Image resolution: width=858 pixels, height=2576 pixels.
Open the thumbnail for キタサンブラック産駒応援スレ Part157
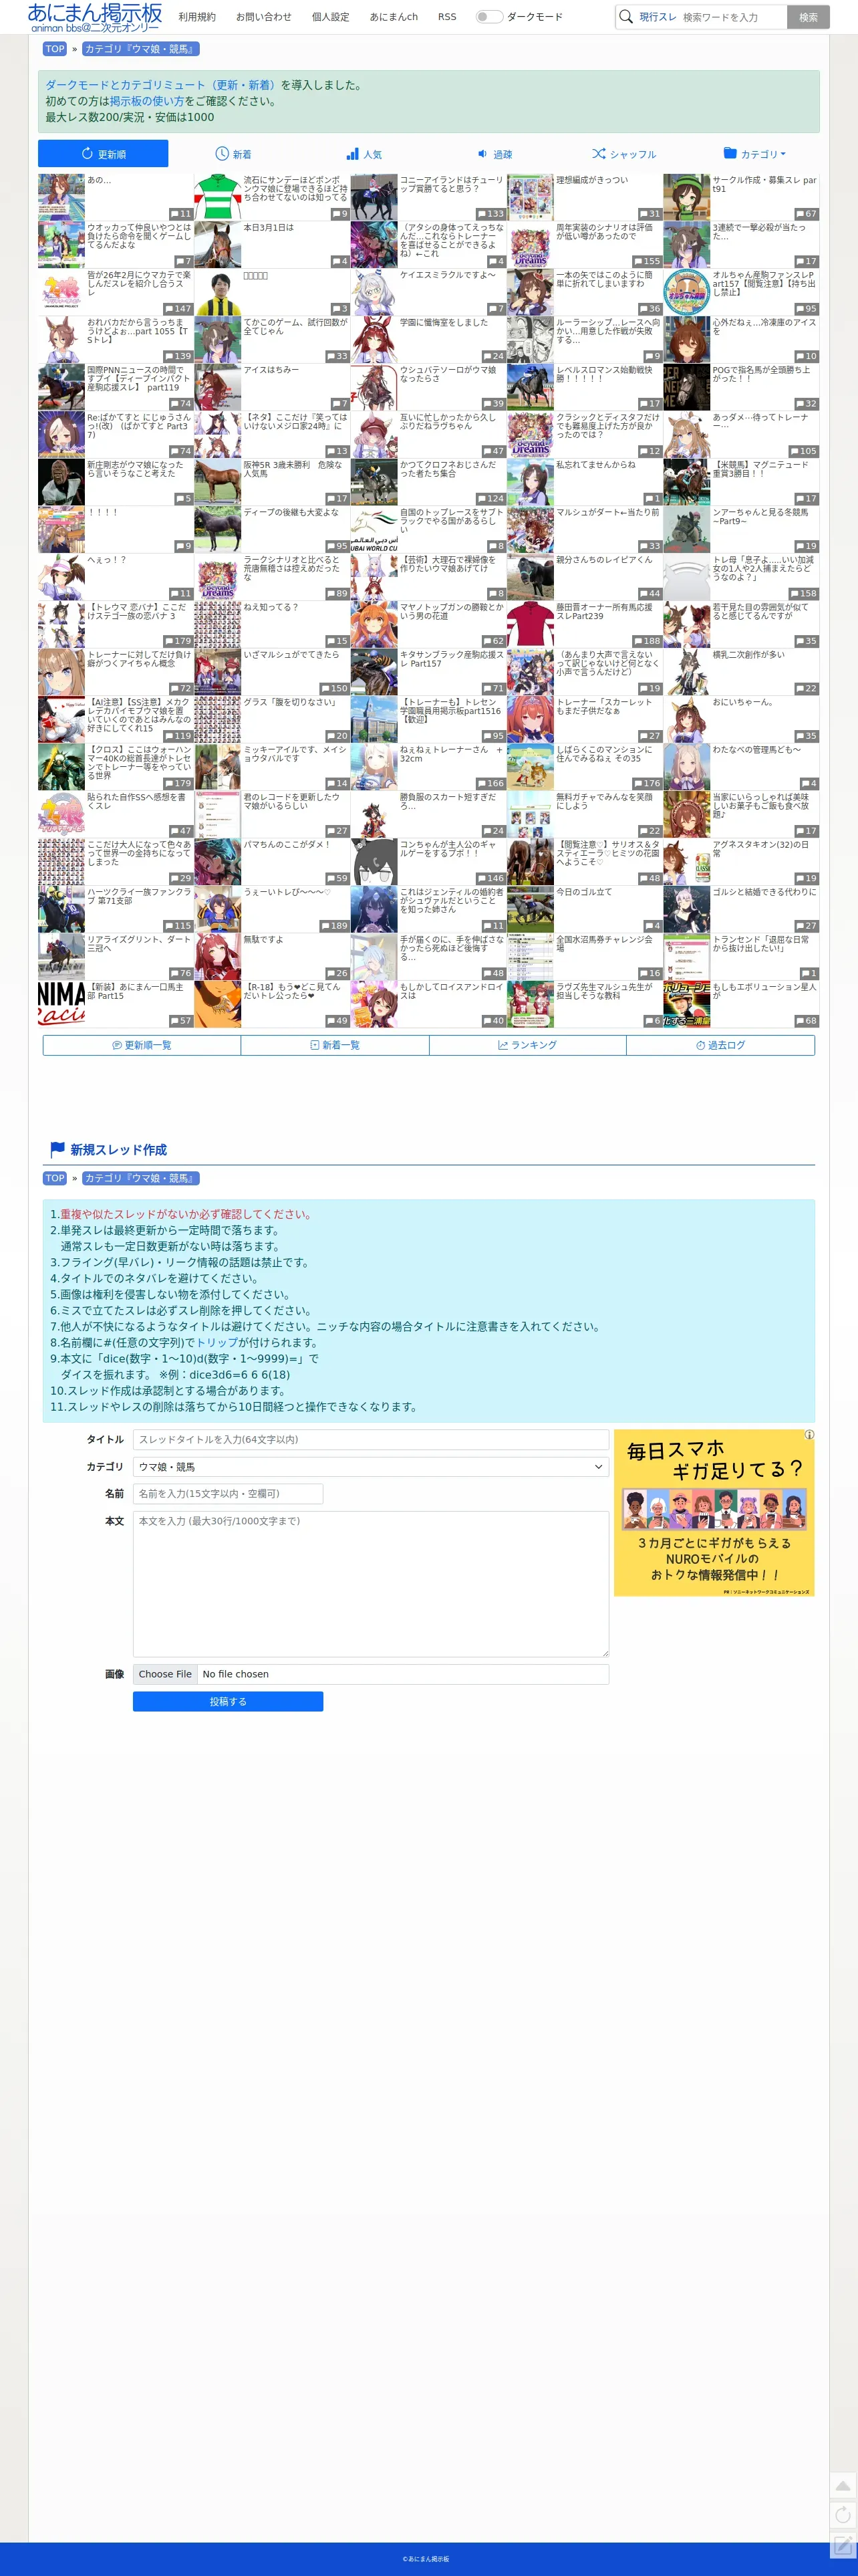pyautogui.click(x=374, y=672)
